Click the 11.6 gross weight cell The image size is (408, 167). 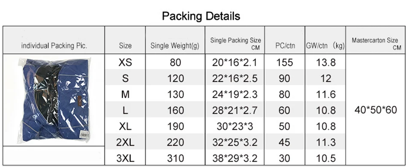click(x=326, y=94)
